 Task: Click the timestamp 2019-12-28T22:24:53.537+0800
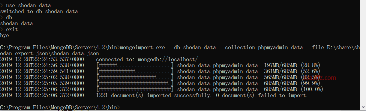(42, 59)
